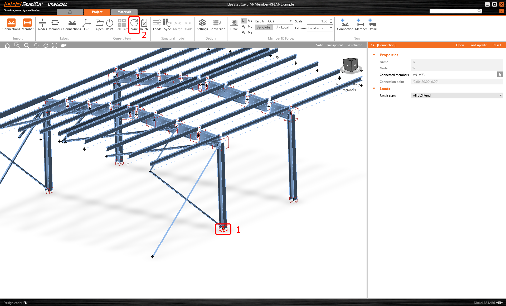
Task: Click Reset in connection header
Action: (497, 45)
